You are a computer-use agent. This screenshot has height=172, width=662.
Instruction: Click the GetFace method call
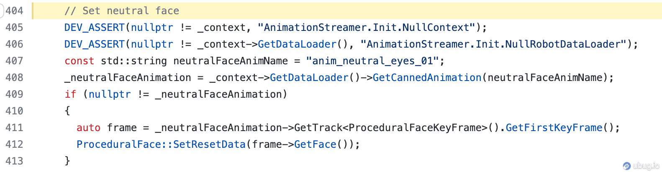[x=315, y=144]
